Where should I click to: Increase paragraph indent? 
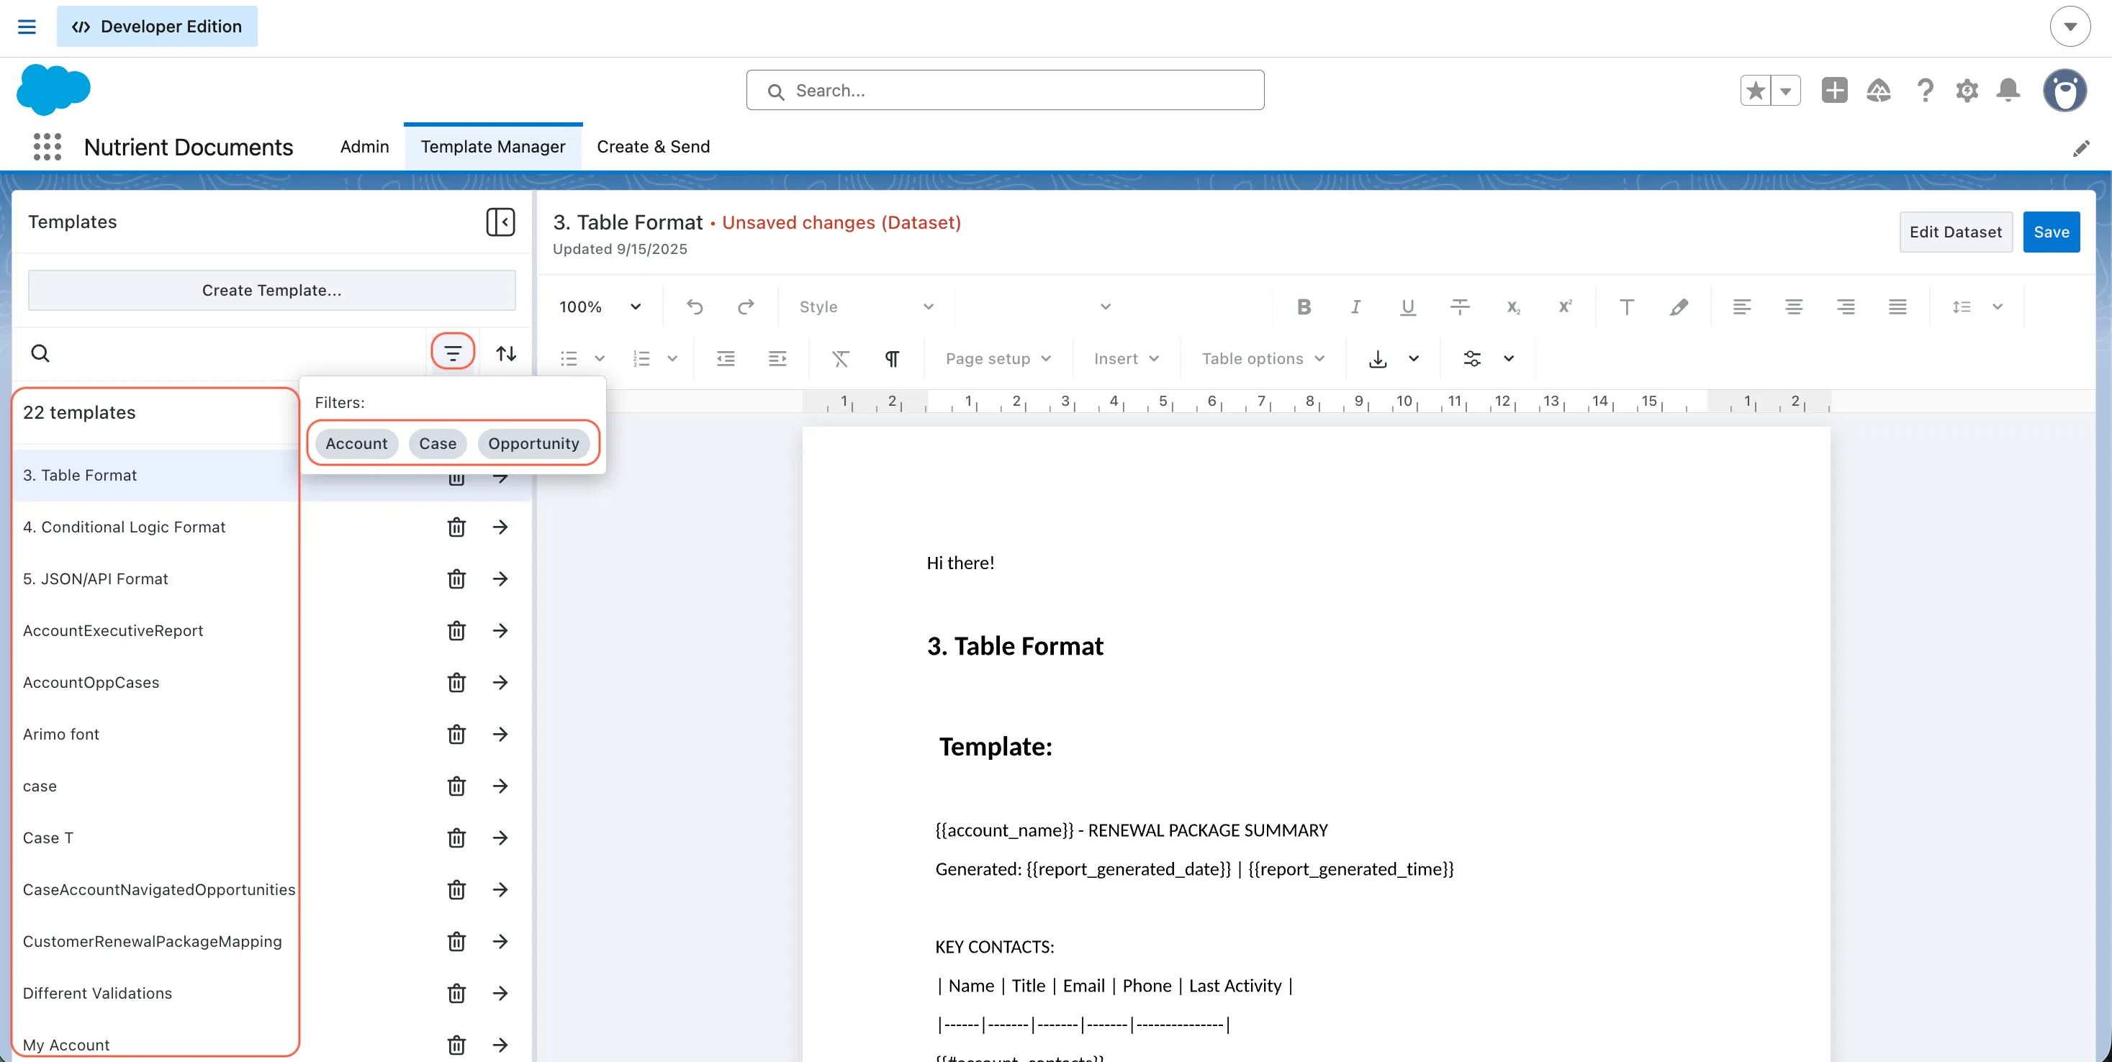point(777,358)
